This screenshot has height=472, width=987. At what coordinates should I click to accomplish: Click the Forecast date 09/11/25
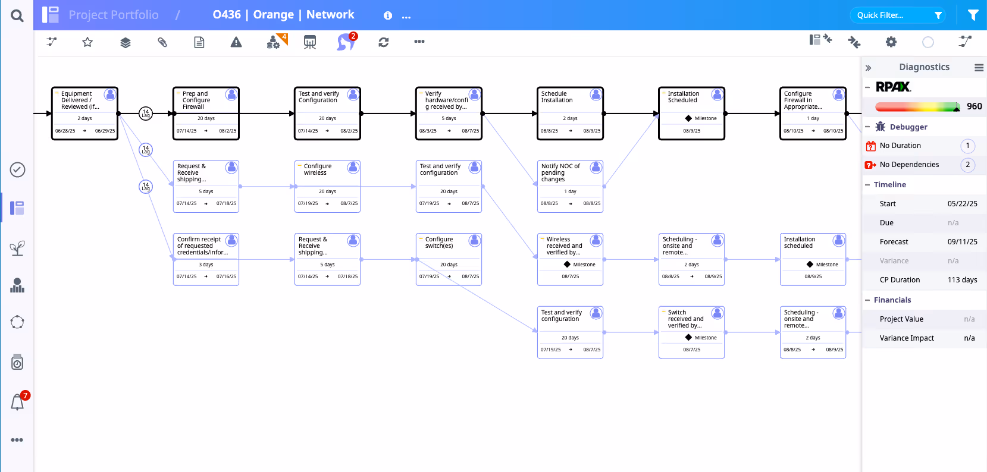pyautogui.click(x=963, y=242)
